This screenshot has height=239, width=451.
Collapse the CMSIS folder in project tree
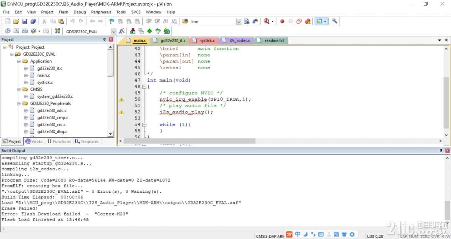pos(19,89)
